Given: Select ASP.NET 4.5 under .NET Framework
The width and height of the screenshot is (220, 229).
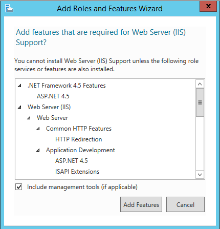Looking at the screenshot, I should 53,96.
